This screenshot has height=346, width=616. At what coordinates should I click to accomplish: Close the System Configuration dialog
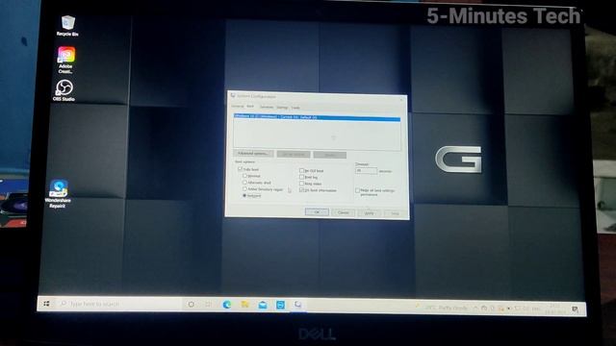(x=401, y=100)
